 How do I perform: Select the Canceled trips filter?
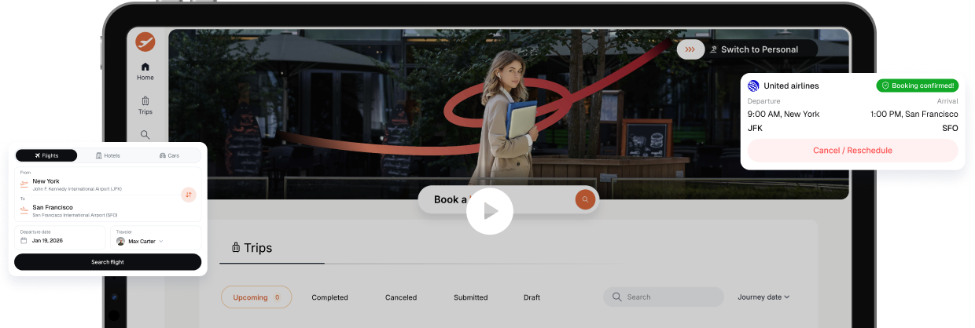[401, 297]
